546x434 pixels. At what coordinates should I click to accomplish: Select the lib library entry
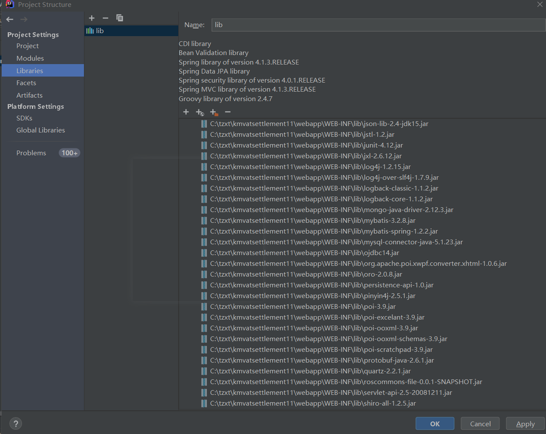[131, 31]
